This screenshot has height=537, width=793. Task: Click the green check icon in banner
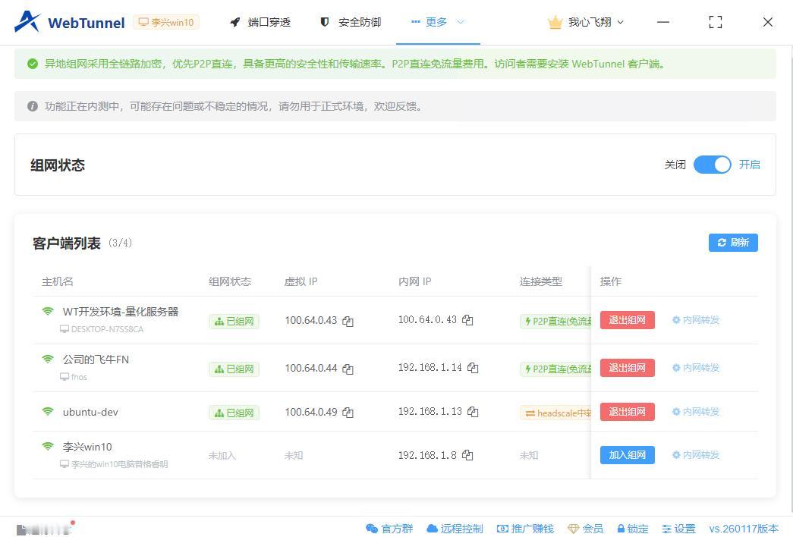33,64
